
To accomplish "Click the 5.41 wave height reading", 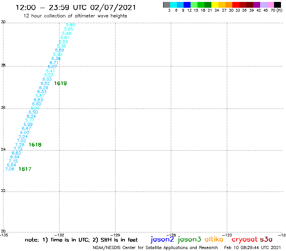I will (50, 71).
